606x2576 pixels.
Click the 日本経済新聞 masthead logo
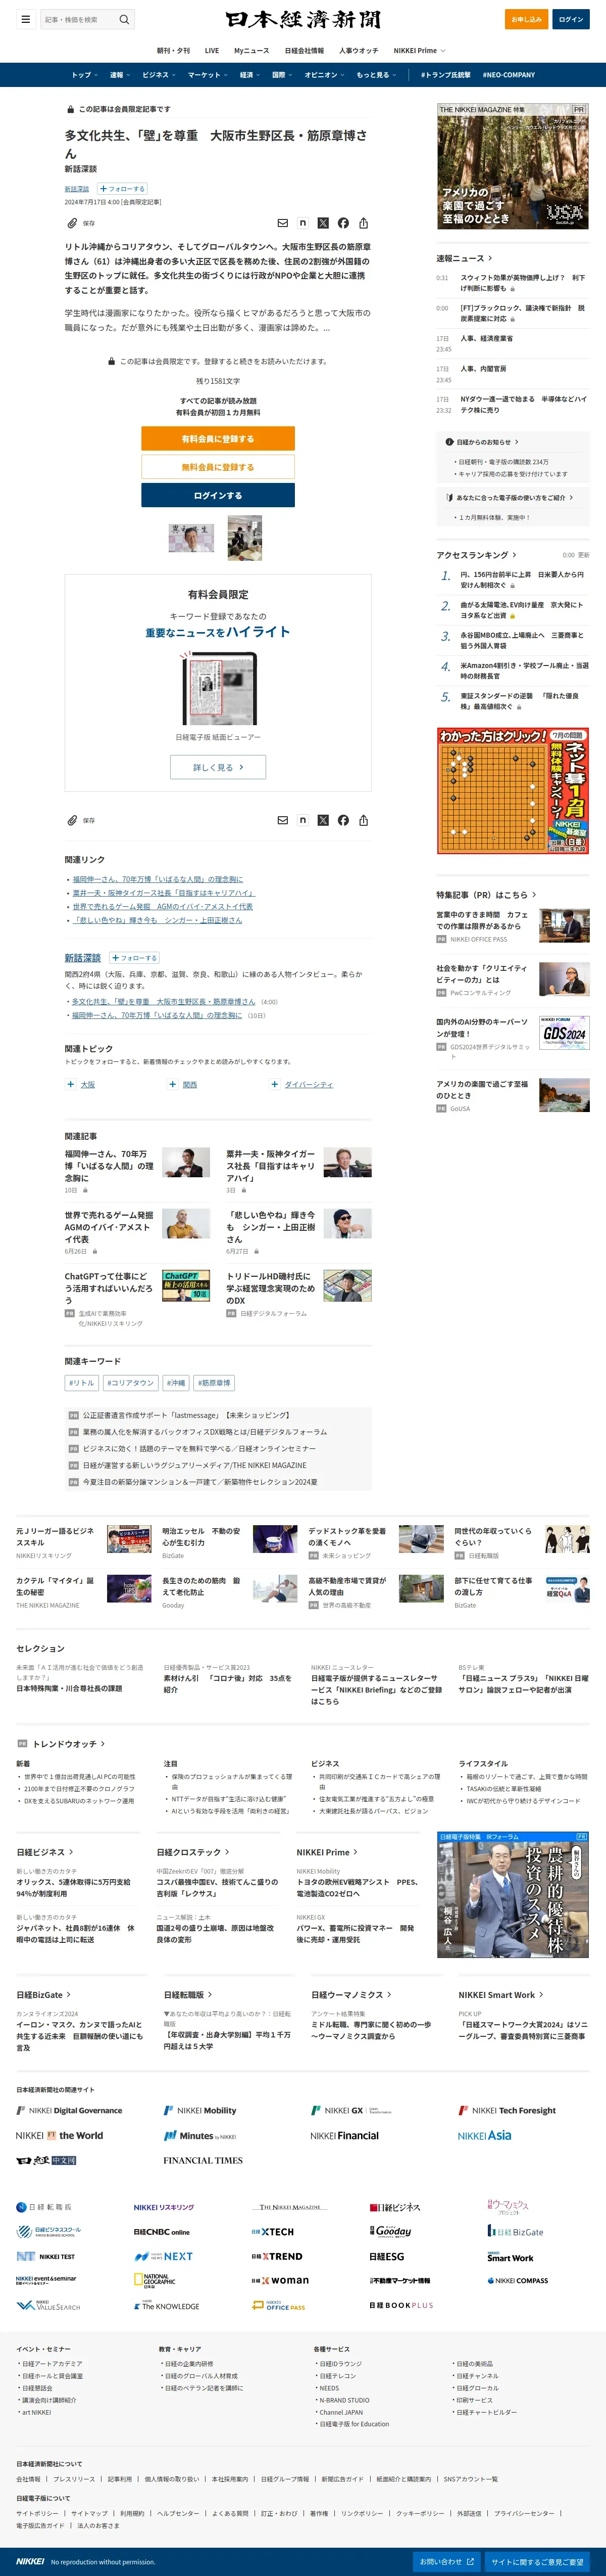click(302, 19)
